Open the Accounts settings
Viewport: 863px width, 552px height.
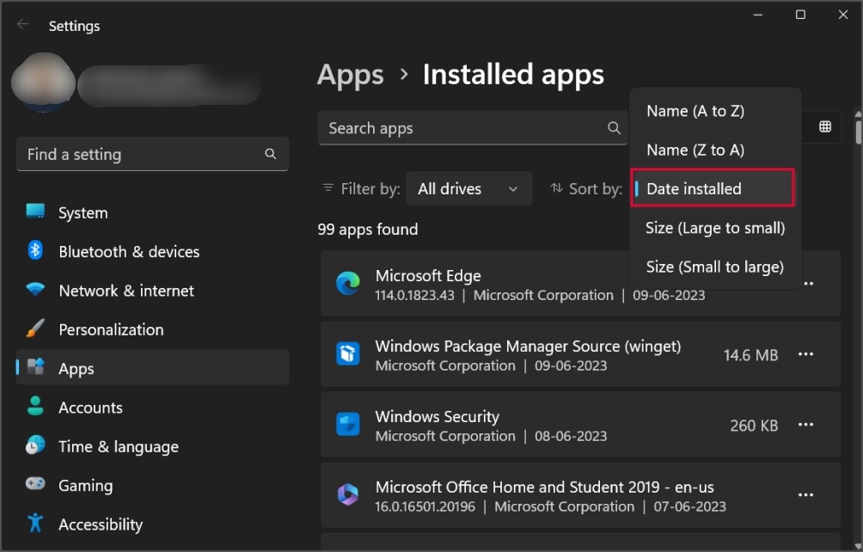click(152, 408)
